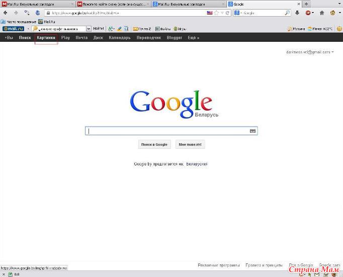This screenshot has width=343, height=277.
Task: Bookmark this page with the star icon
Action: point(217,13)
